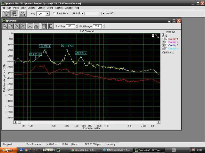Click right arrow of position slider
Image resolution: width=205 pixels, height=153 pixels.
click(103, 13)
